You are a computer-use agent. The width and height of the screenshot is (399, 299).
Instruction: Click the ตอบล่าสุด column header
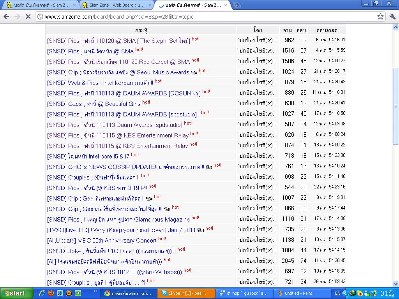pyautogui.click(x=327, y=30)
